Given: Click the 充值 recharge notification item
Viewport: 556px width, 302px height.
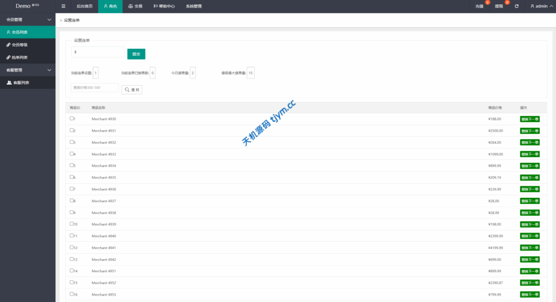Looking at the screenshot, I should [479, 7].
